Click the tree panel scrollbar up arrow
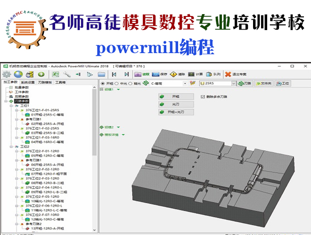 point(94,87)
